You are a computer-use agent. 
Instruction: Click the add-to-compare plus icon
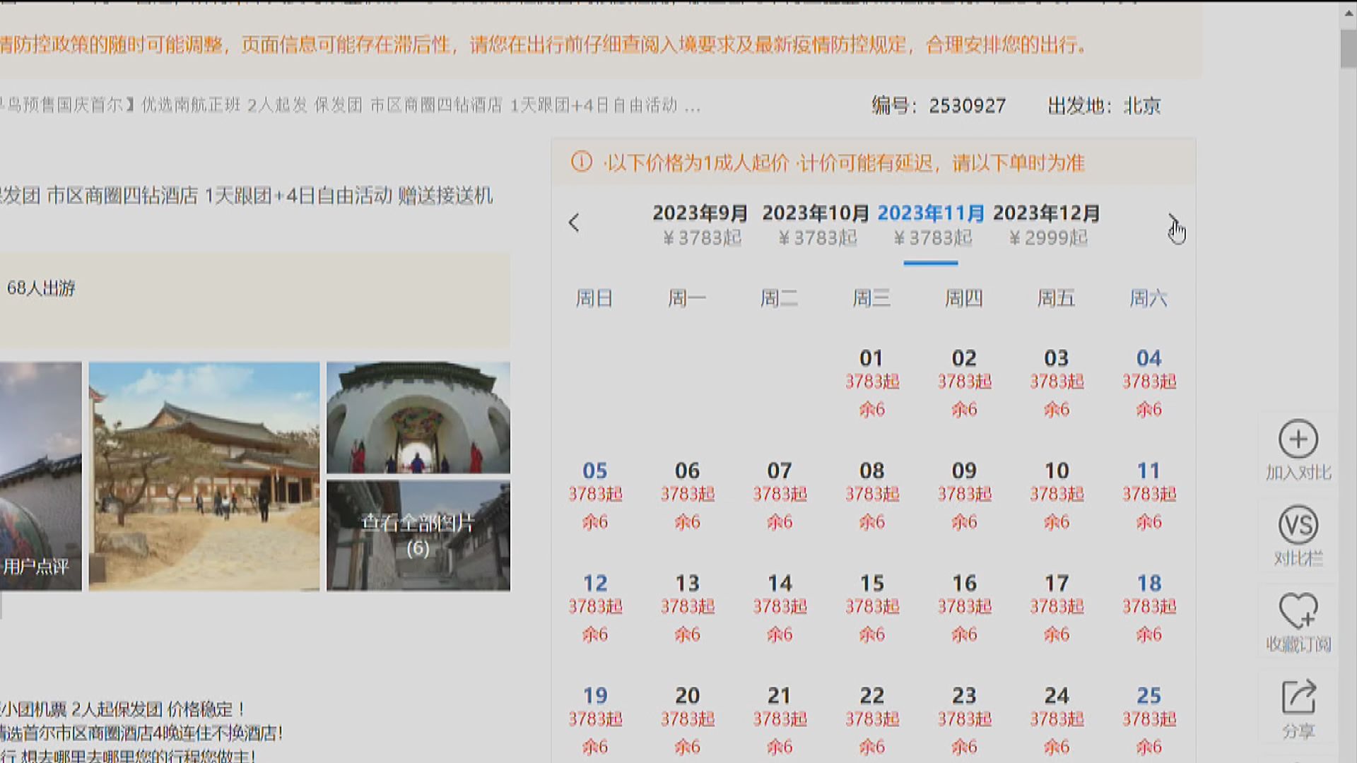pos(1298,439)
